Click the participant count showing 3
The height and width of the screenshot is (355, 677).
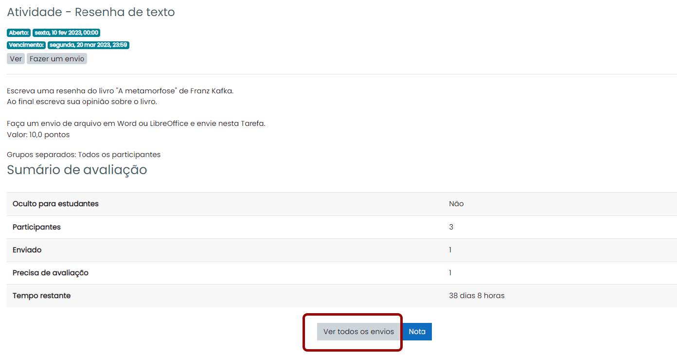[x=450, y=227]
